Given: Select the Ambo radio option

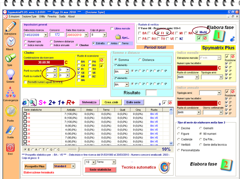Looking at the screenshot, I should coord(108,43).
